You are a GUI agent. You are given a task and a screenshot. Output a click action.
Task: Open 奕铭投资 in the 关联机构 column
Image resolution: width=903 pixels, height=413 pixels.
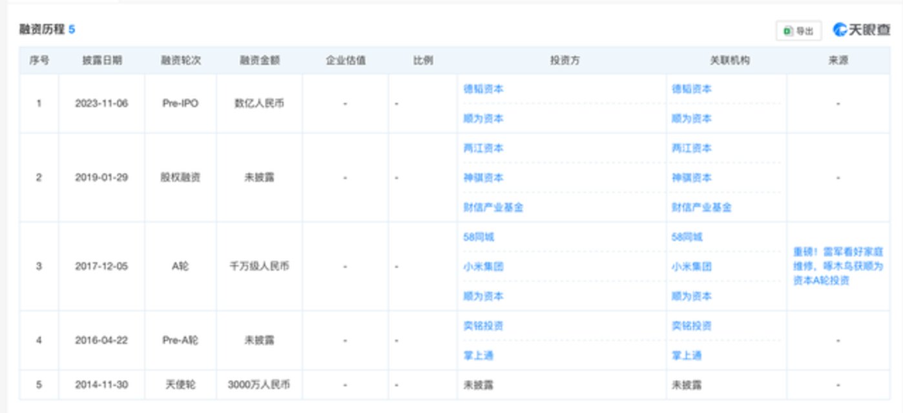coord(691,326)
